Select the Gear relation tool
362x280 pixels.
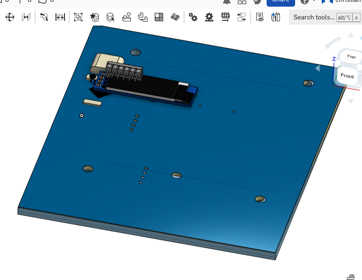[x=193, y=17]
